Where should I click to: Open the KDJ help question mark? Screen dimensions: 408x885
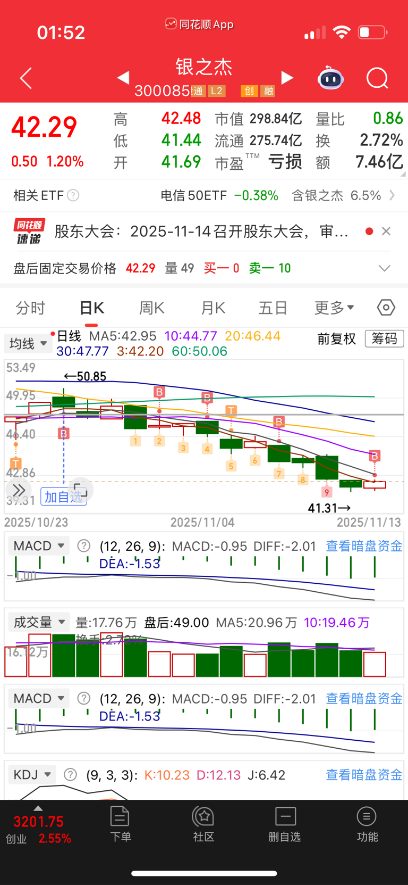tap(70, 775)
